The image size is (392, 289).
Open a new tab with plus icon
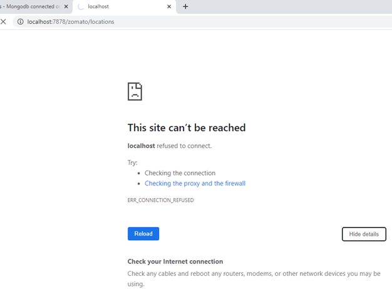[185, 6]
